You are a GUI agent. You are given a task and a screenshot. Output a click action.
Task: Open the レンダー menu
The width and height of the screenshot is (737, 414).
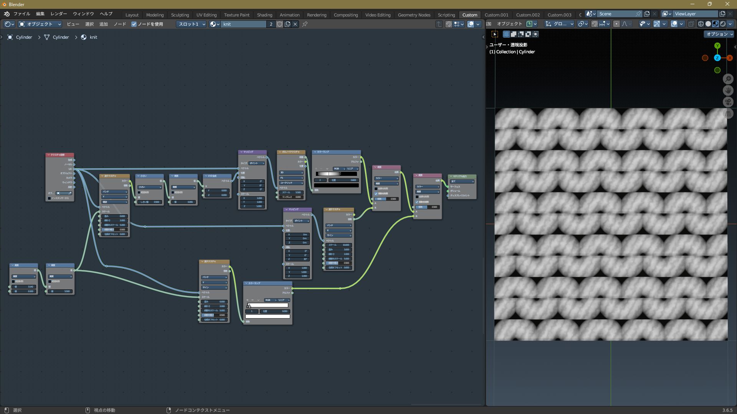pyautogui.click(x=59, y=14)
